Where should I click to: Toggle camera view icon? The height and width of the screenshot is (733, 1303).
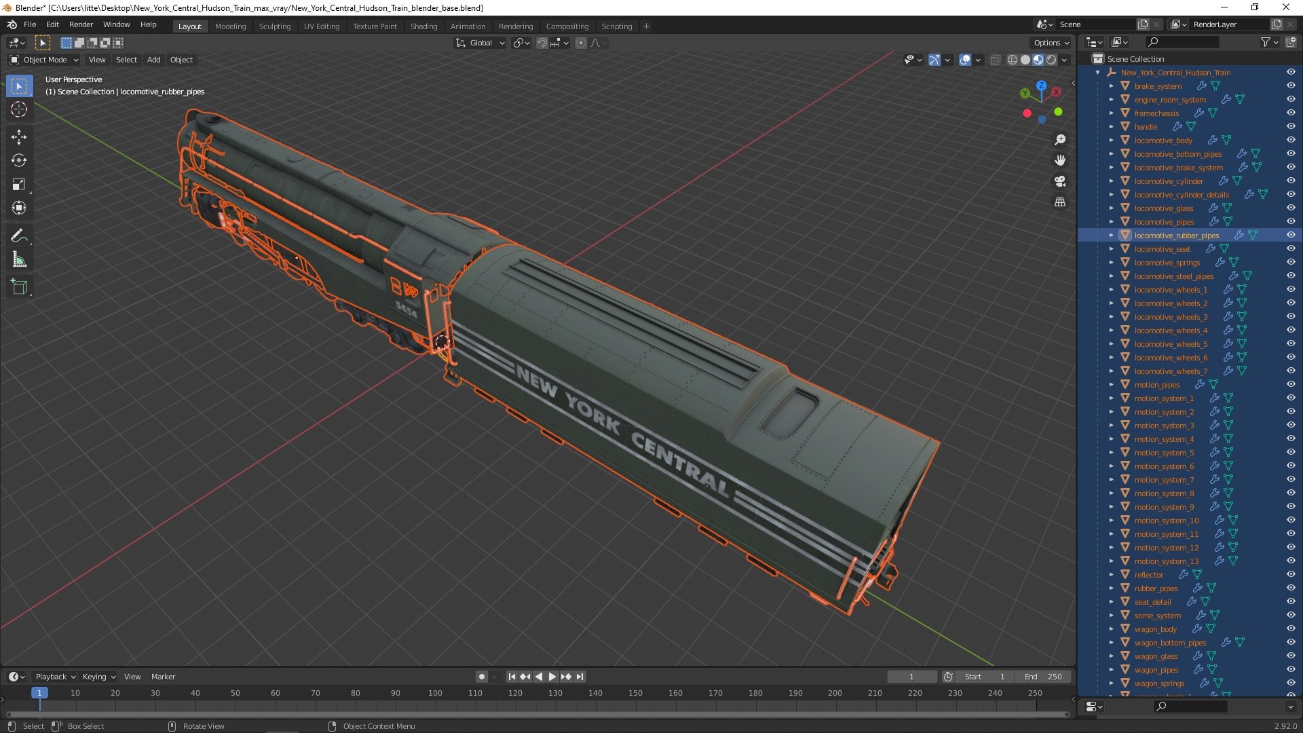pyautogui.click(x=1060, y=181)
